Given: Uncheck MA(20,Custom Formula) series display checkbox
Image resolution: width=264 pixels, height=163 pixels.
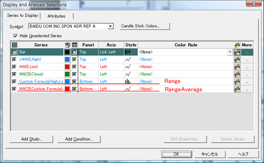Looking at the screenshot, I should pyautogui.click(x=14, y=89).
